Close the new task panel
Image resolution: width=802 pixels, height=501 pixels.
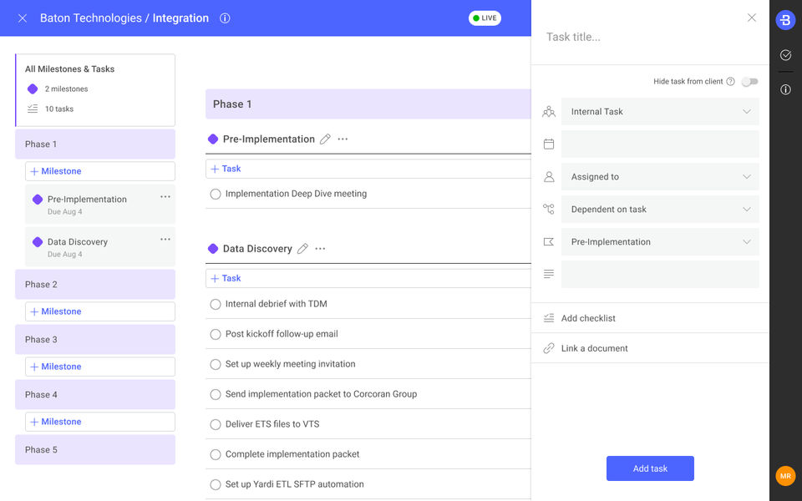[x=751, y=18]
